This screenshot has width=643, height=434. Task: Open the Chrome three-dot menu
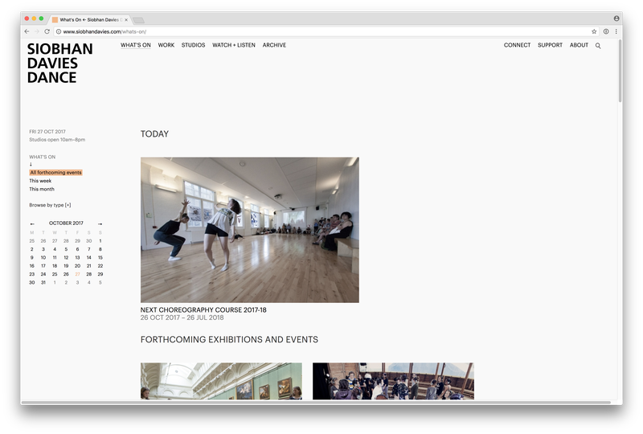click(x=616, y=31)
